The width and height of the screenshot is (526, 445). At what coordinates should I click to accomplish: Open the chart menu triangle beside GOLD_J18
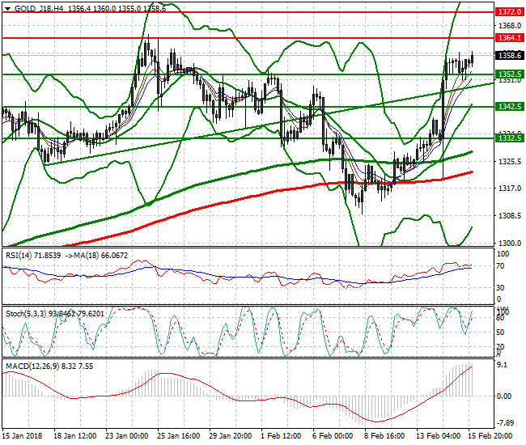click(x=8, y=9)
